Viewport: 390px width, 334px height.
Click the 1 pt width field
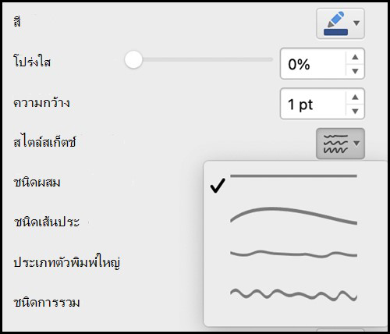(313, 104)
